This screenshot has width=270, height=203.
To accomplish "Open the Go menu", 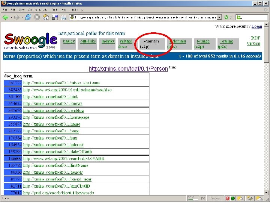I will point(30,10).
